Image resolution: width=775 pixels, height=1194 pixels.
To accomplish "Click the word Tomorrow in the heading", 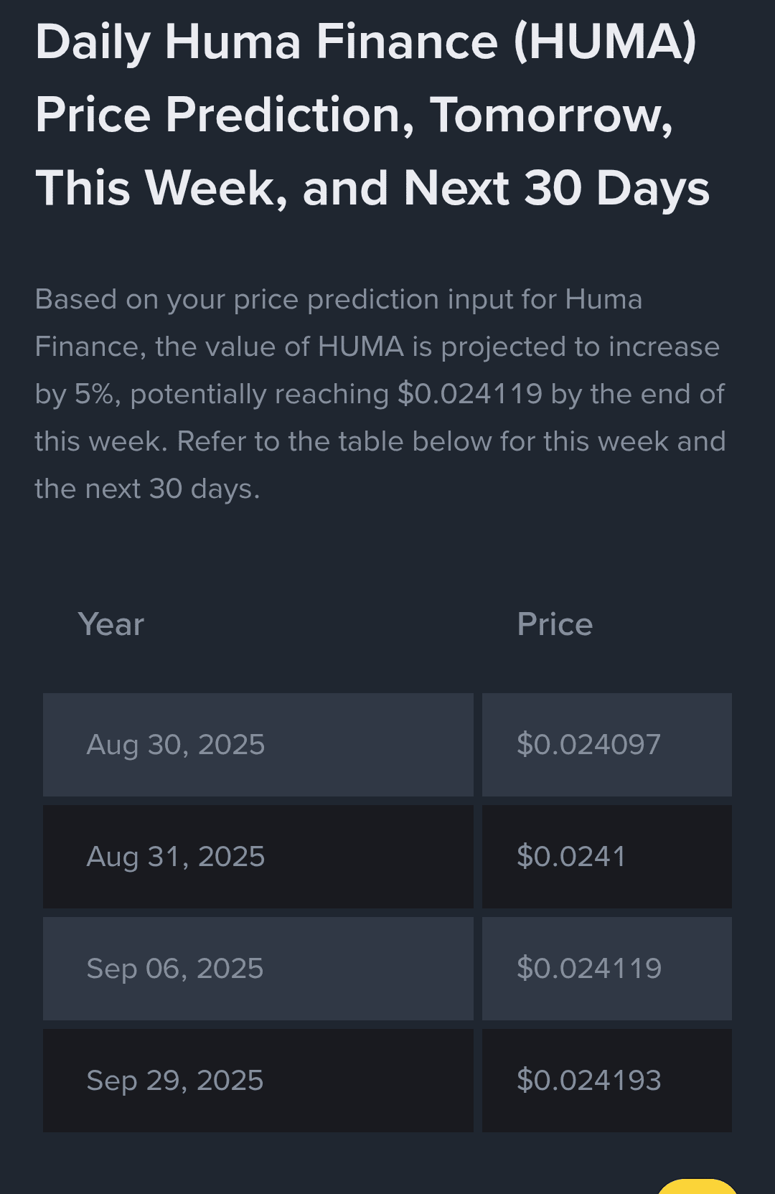I will pyautogui.click(x=551, y=115).
